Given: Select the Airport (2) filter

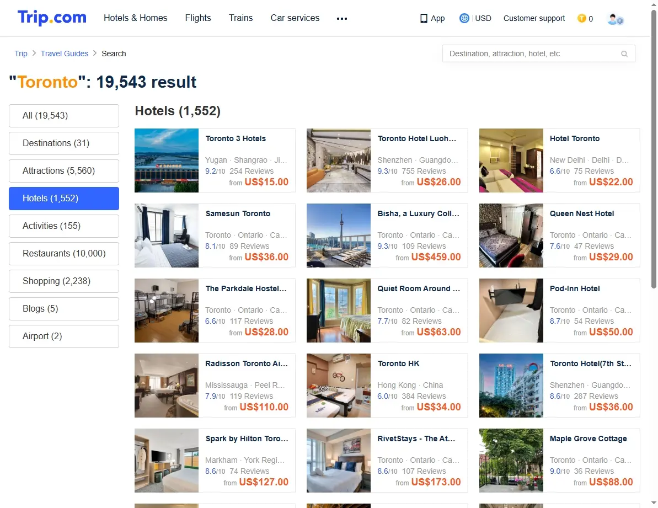Looking at the screenshot, I should [64, 336].
